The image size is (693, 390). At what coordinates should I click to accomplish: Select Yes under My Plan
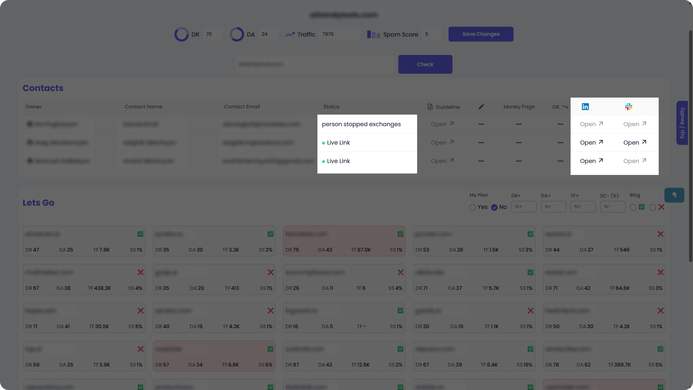(472, 207)
